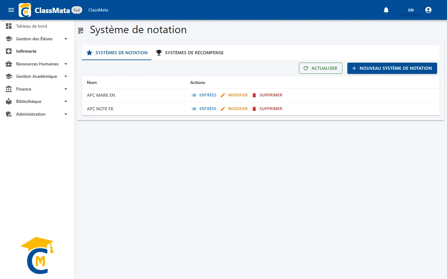
Task: Click the Finance bank building icon
Action: (x=9, y=89)
